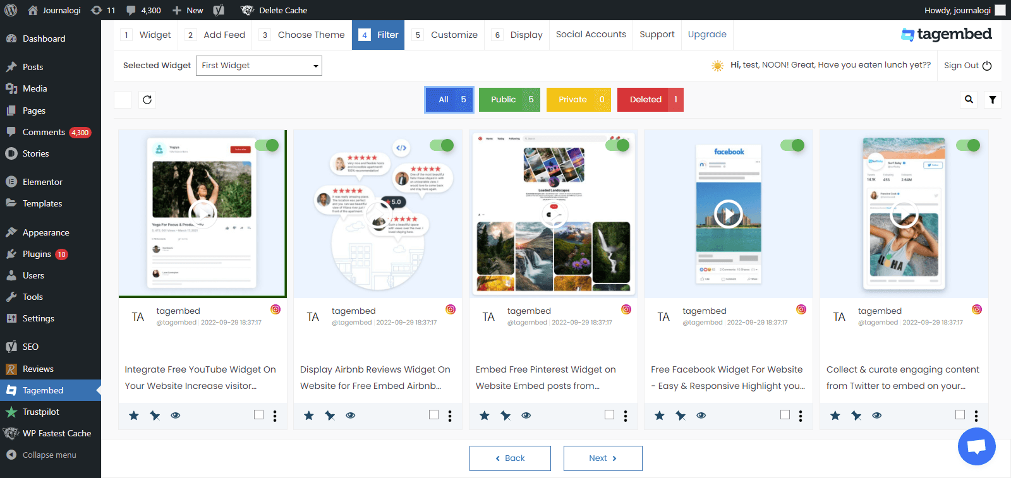1011x478 pixels.
Task: Click the Next button
Action: tap(603, 458)
